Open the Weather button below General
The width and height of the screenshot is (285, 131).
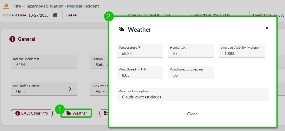(76, 113)
